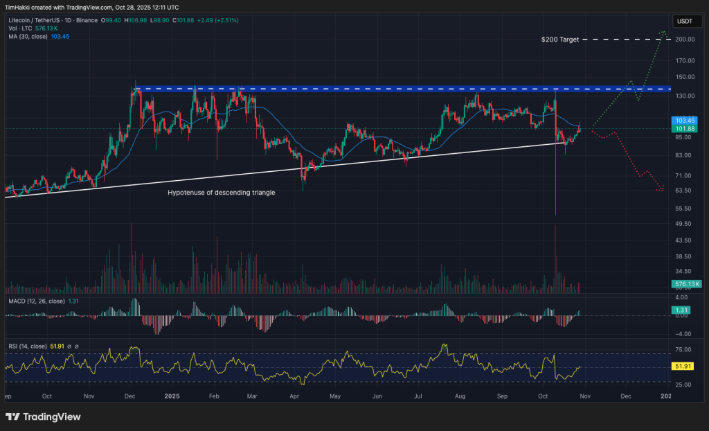The height and width of the screenshot is (431, 709).
Task: Select the Hypotenuse of descending triangle label
Action: [x=220, y=193]
